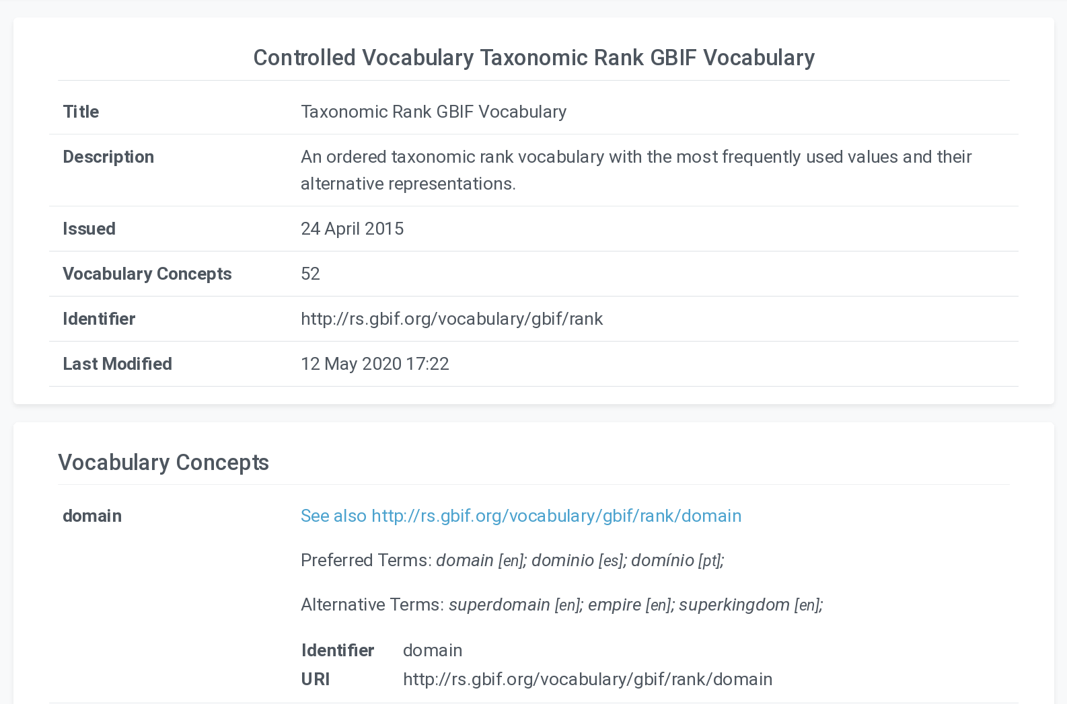
Task: Click the Vocabulary Concepts section heading
Action: 163,463
